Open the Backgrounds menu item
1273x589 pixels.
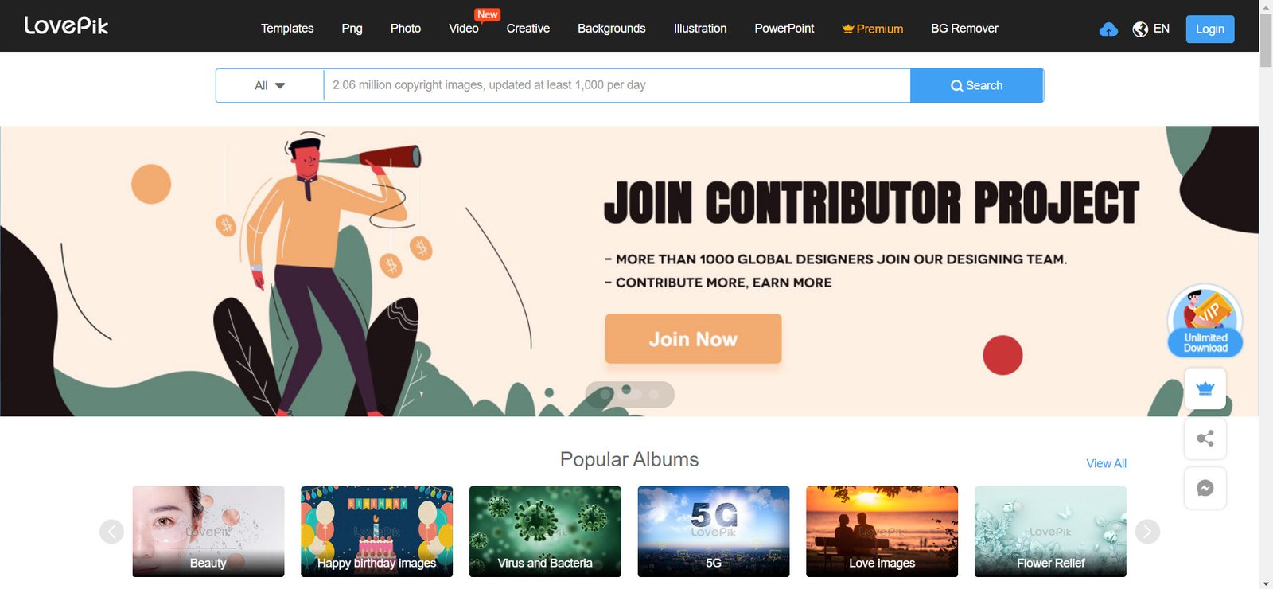tap(611, 29)
